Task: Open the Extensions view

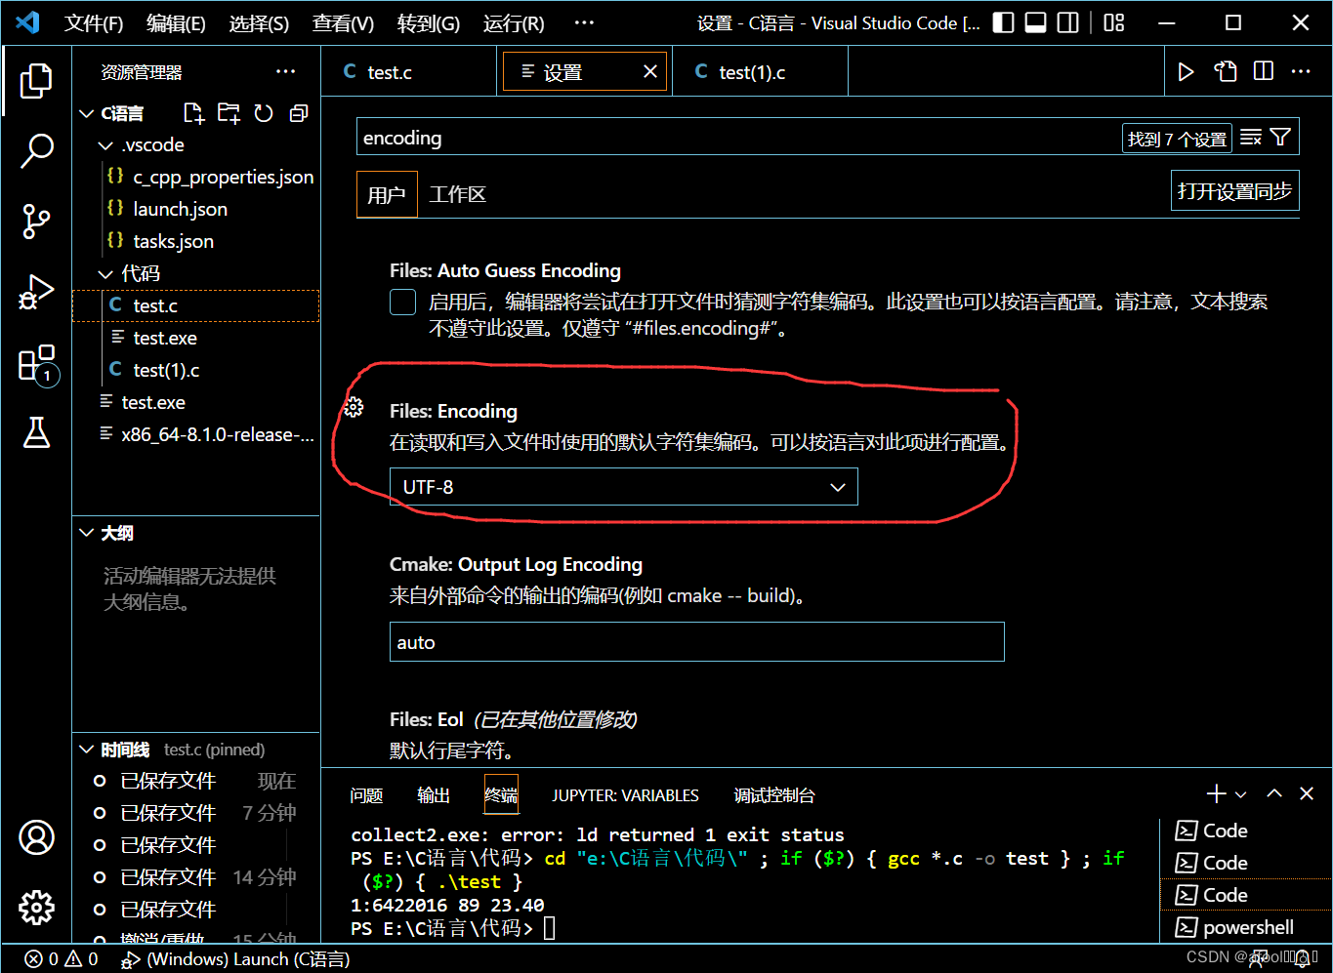Action: pyautogui.click(x=37, y=363)
